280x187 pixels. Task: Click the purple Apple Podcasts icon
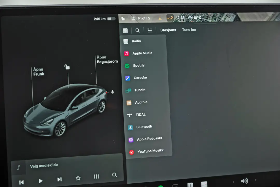(x=131, y=140)
